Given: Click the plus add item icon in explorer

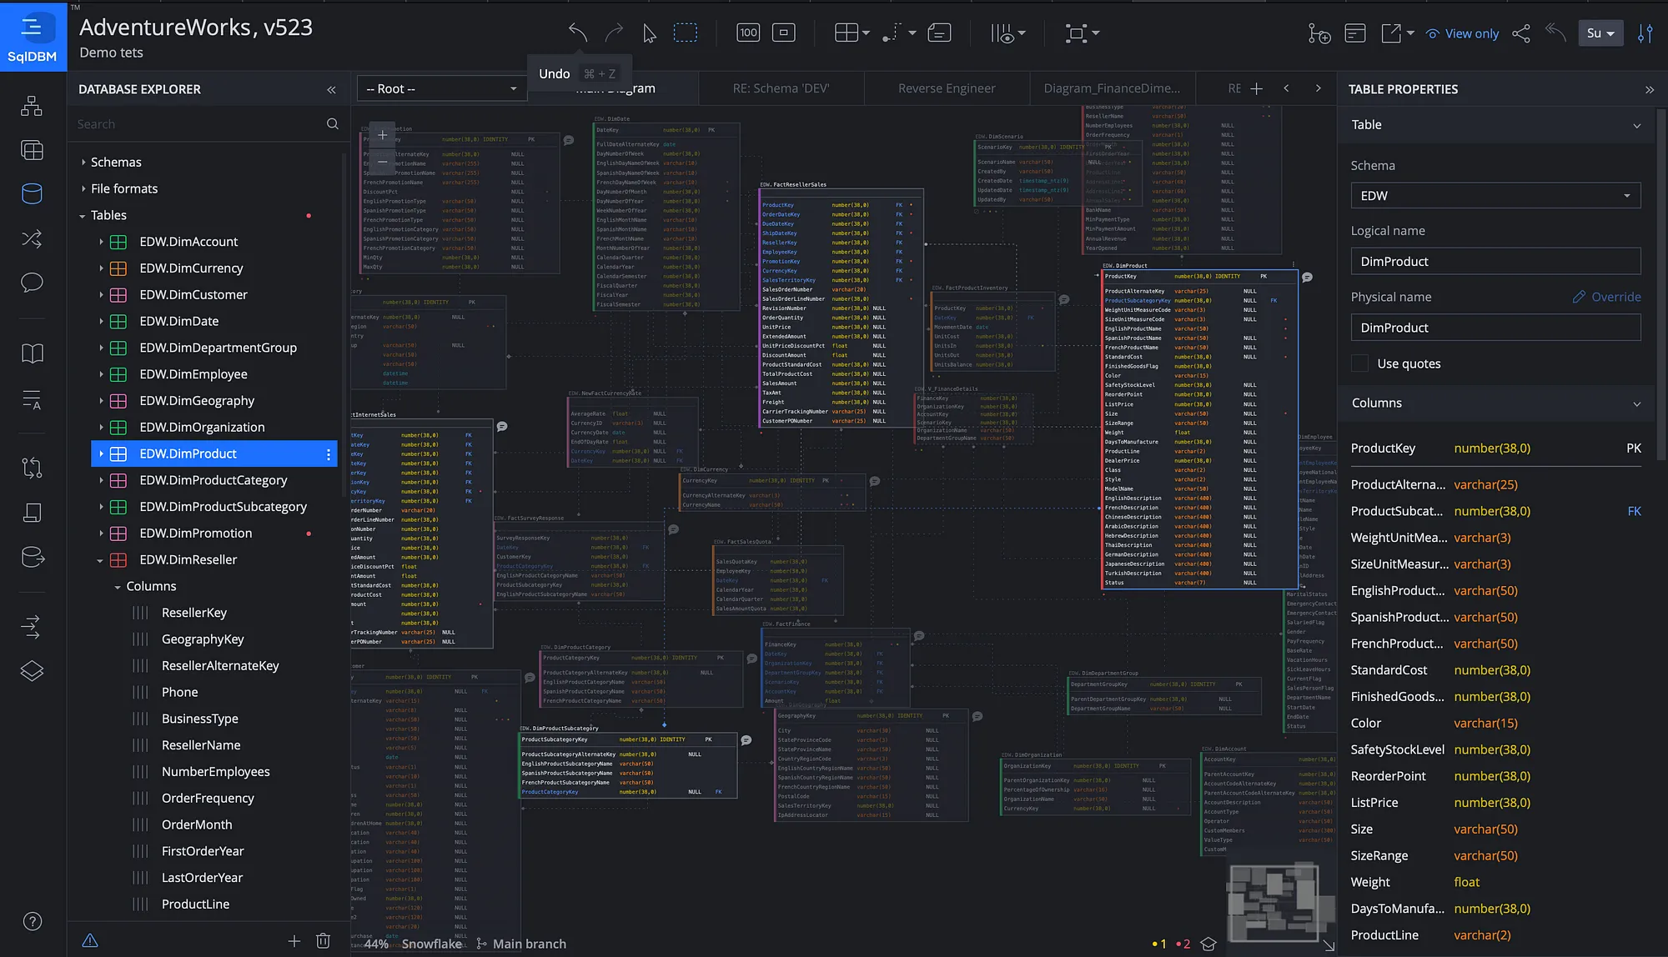Looking at the screenshot, I should coord(294,940).
